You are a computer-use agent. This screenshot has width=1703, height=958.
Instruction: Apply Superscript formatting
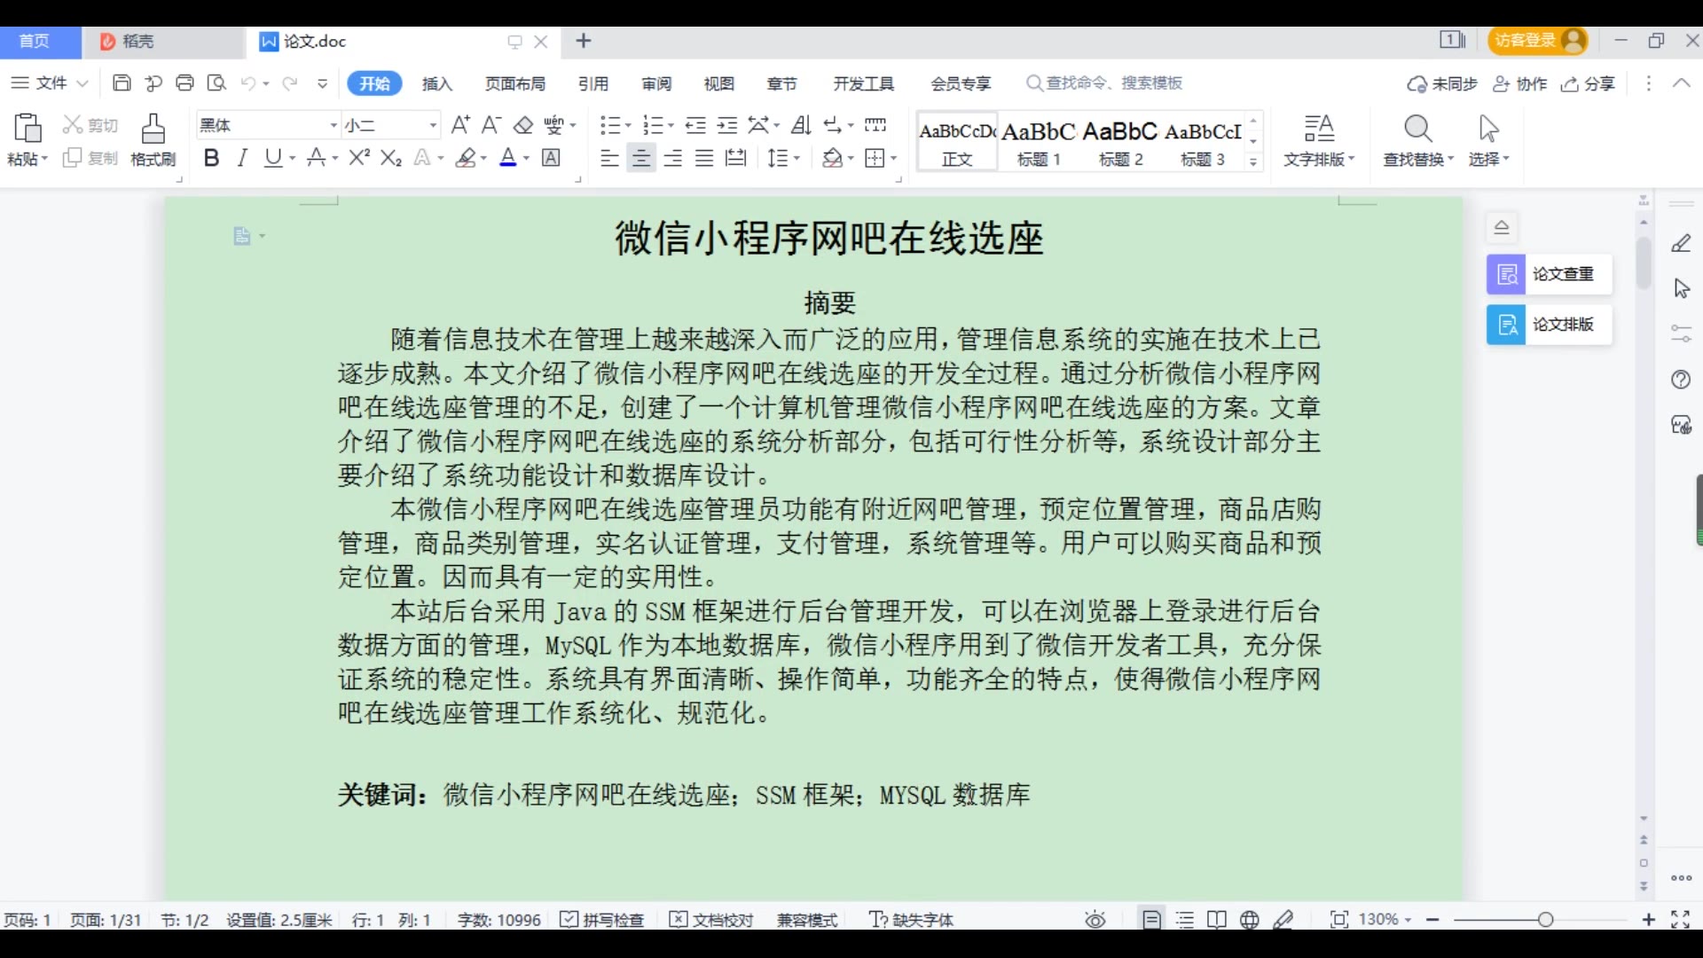pos(359,158)
